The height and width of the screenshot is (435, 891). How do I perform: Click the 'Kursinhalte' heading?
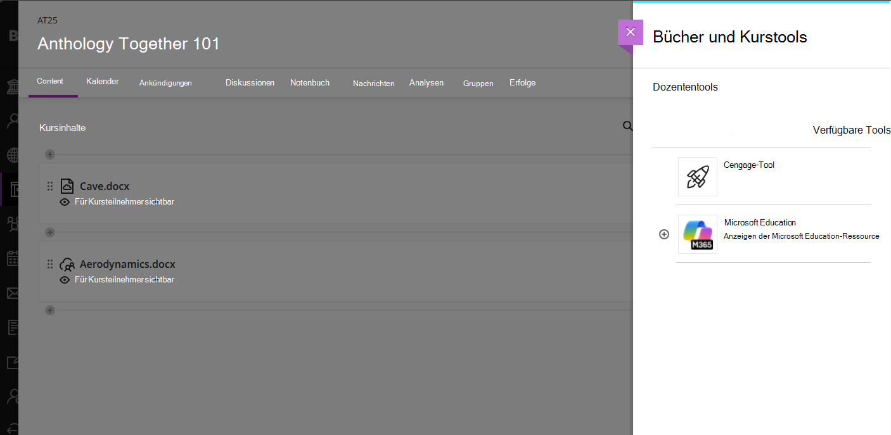[62, 128]
